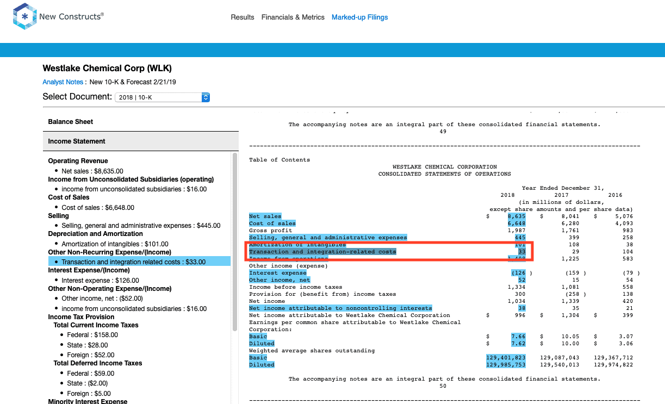The image size is (665, 404).
Task: Click Federal : $59.00 deferred tax item
Action: pos(91,374)
